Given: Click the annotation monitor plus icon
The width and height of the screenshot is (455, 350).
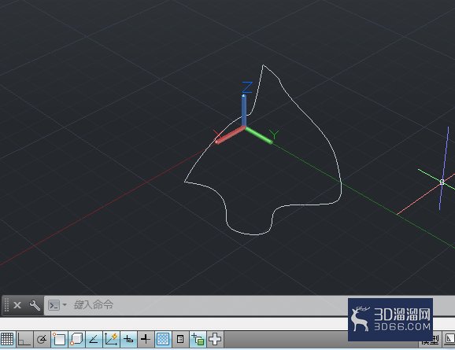Looking at the screenshot, I should point(215,339).
